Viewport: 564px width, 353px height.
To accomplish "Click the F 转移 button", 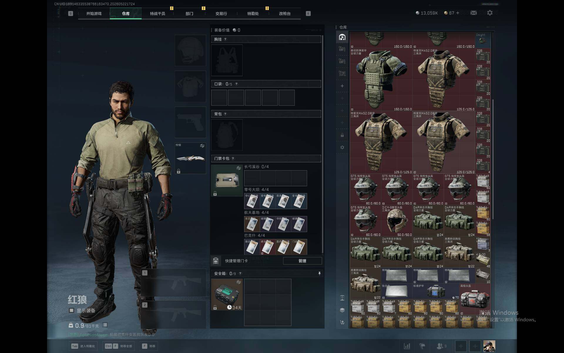I will click(149, 346).
